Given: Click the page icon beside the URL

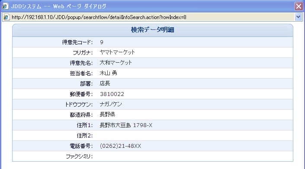Looking at the screenshot, I should (6, 17).
